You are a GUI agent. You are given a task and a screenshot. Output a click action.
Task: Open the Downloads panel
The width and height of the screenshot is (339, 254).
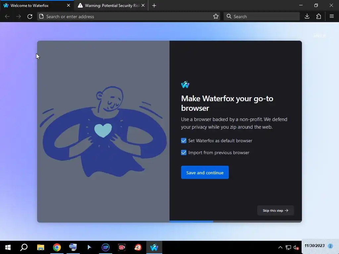click(307, 17)
